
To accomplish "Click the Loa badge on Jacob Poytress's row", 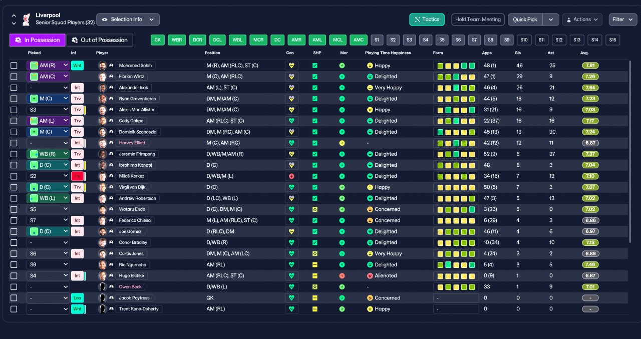I will 77,298.
